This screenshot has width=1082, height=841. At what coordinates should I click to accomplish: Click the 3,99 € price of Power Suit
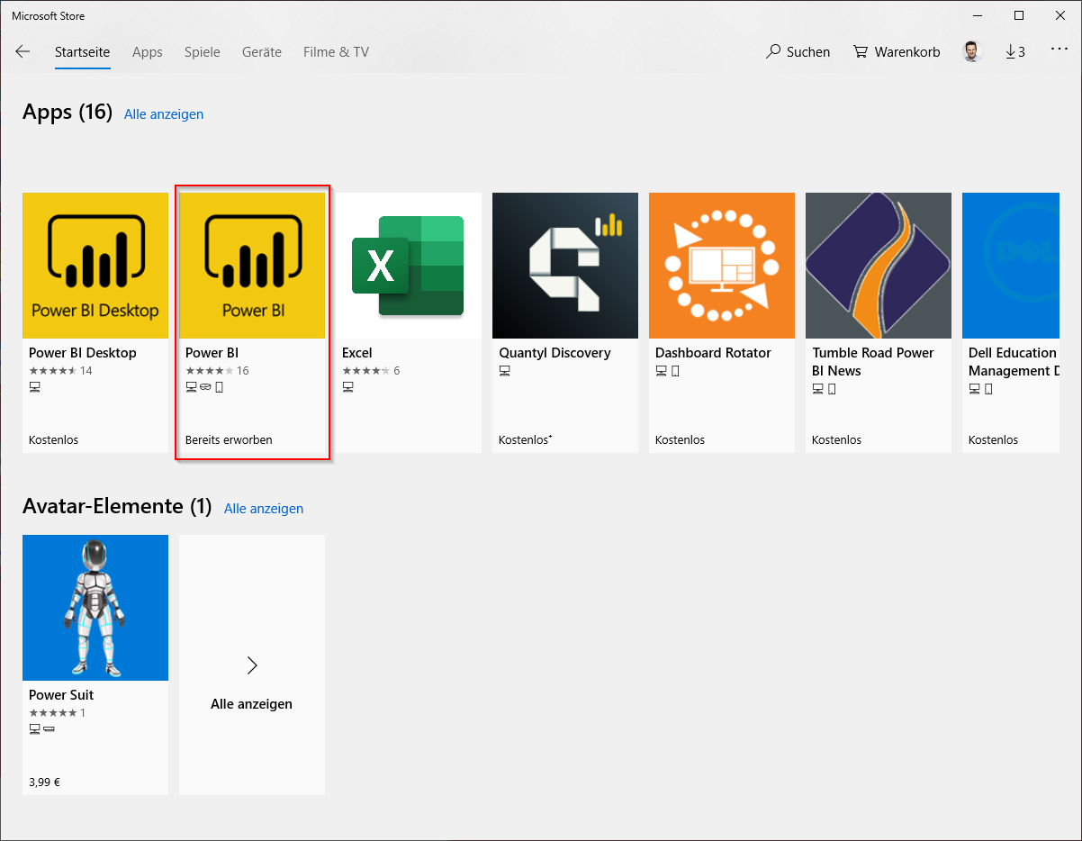pyautogui.click(x=44, y=782)
